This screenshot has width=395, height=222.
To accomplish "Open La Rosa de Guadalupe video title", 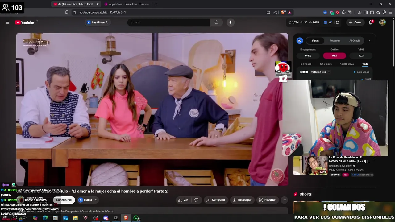I will [x=349, y=159].
